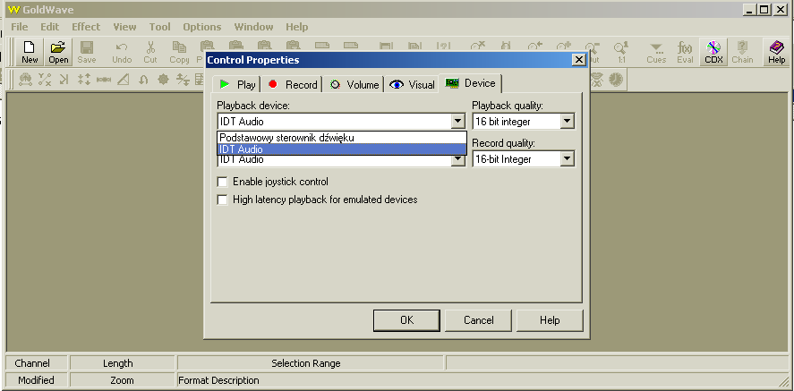Click the dialog's Help button
Screen dimensions: 794x391
[x=550, y=320]
